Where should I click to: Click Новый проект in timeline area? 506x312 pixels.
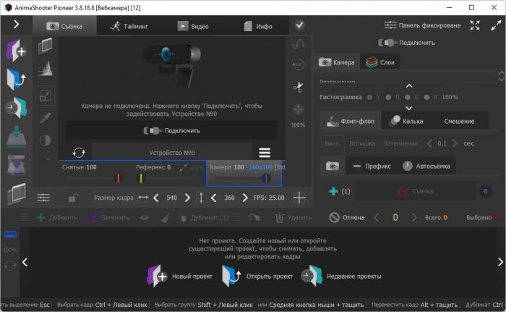180,276
